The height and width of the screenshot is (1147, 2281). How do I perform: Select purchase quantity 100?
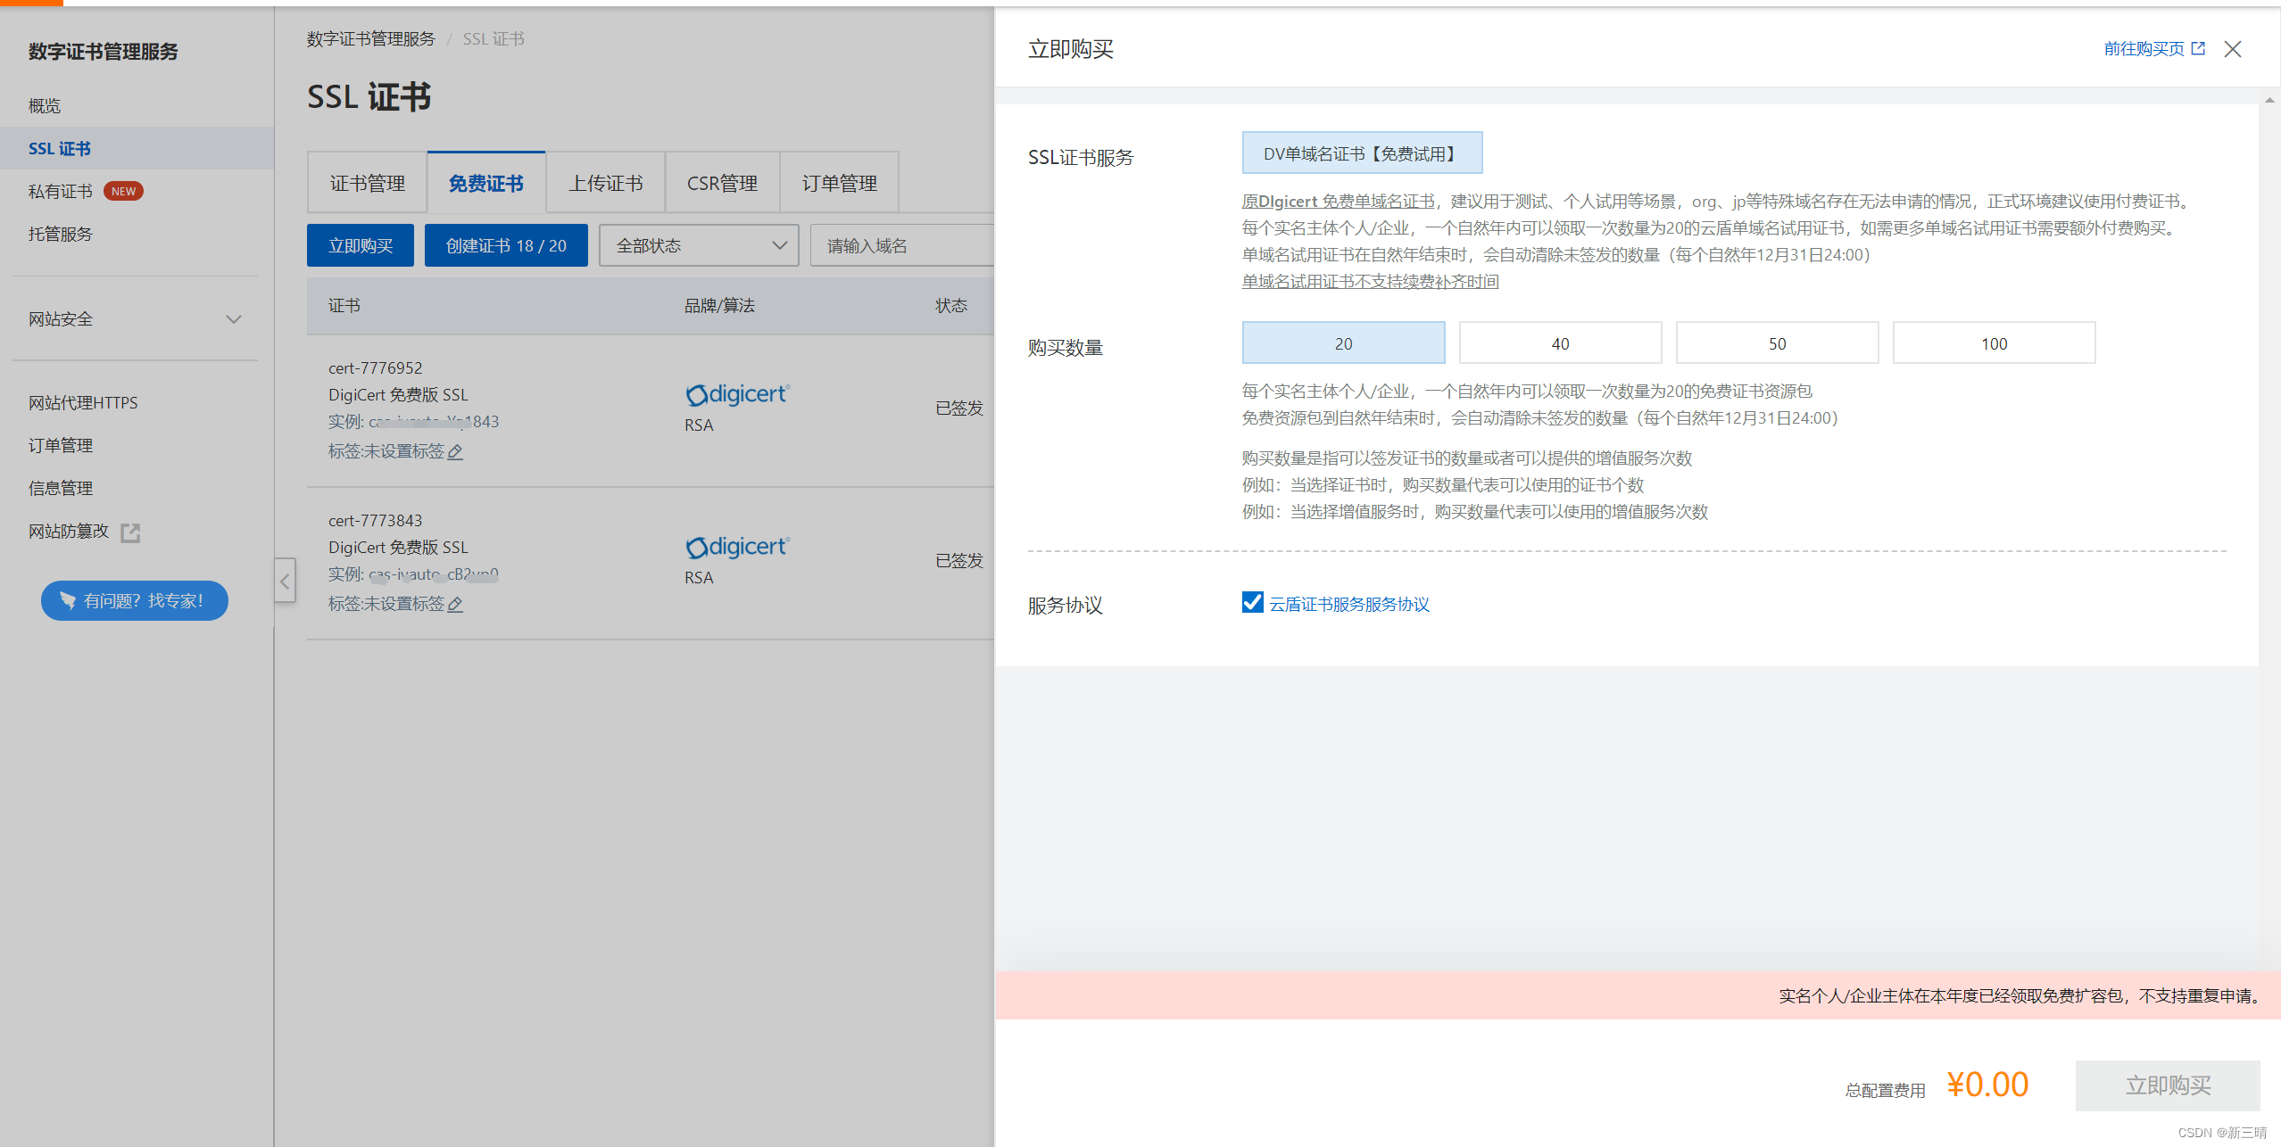point(1993,343)
